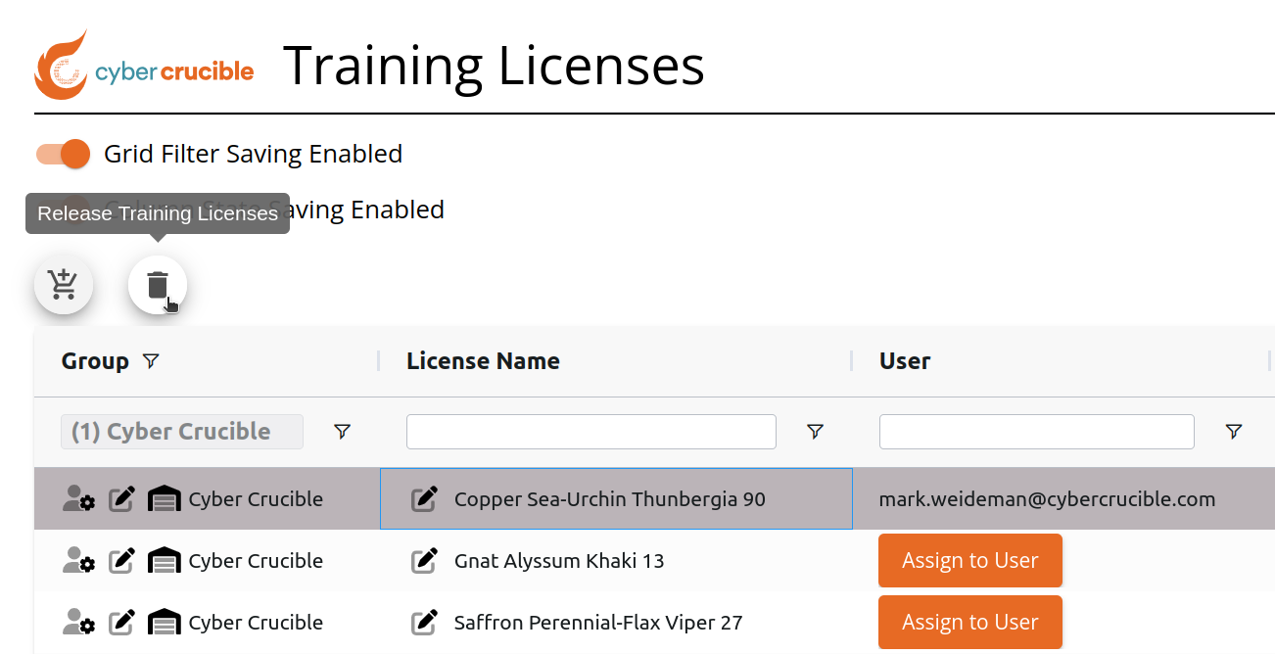Image resolution: width=1275 pixels, height=654 pixels.
Task: Select Saffron Perennial-Flax Viper 27 license text
Action: [x=598, y=623]
